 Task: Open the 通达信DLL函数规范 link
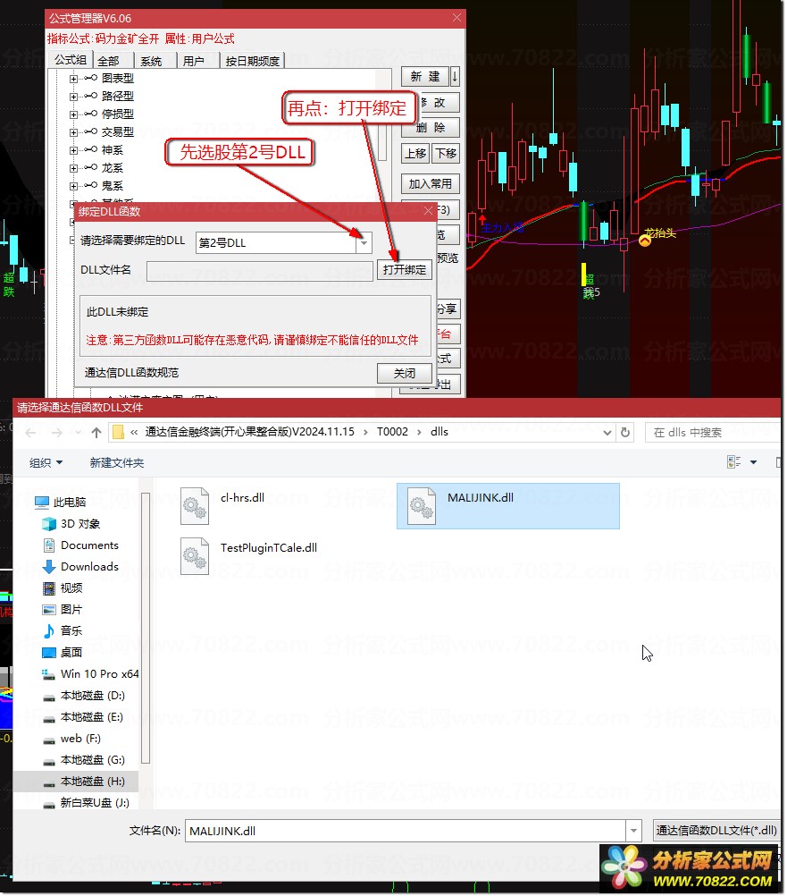point(132,373)
